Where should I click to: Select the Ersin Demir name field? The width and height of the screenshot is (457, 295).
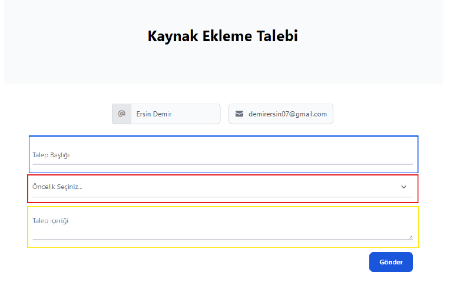[x=175, y=114]
